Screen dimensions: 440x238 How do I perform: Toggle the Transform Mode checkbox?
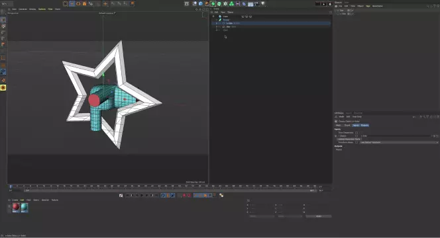[357, 142]
